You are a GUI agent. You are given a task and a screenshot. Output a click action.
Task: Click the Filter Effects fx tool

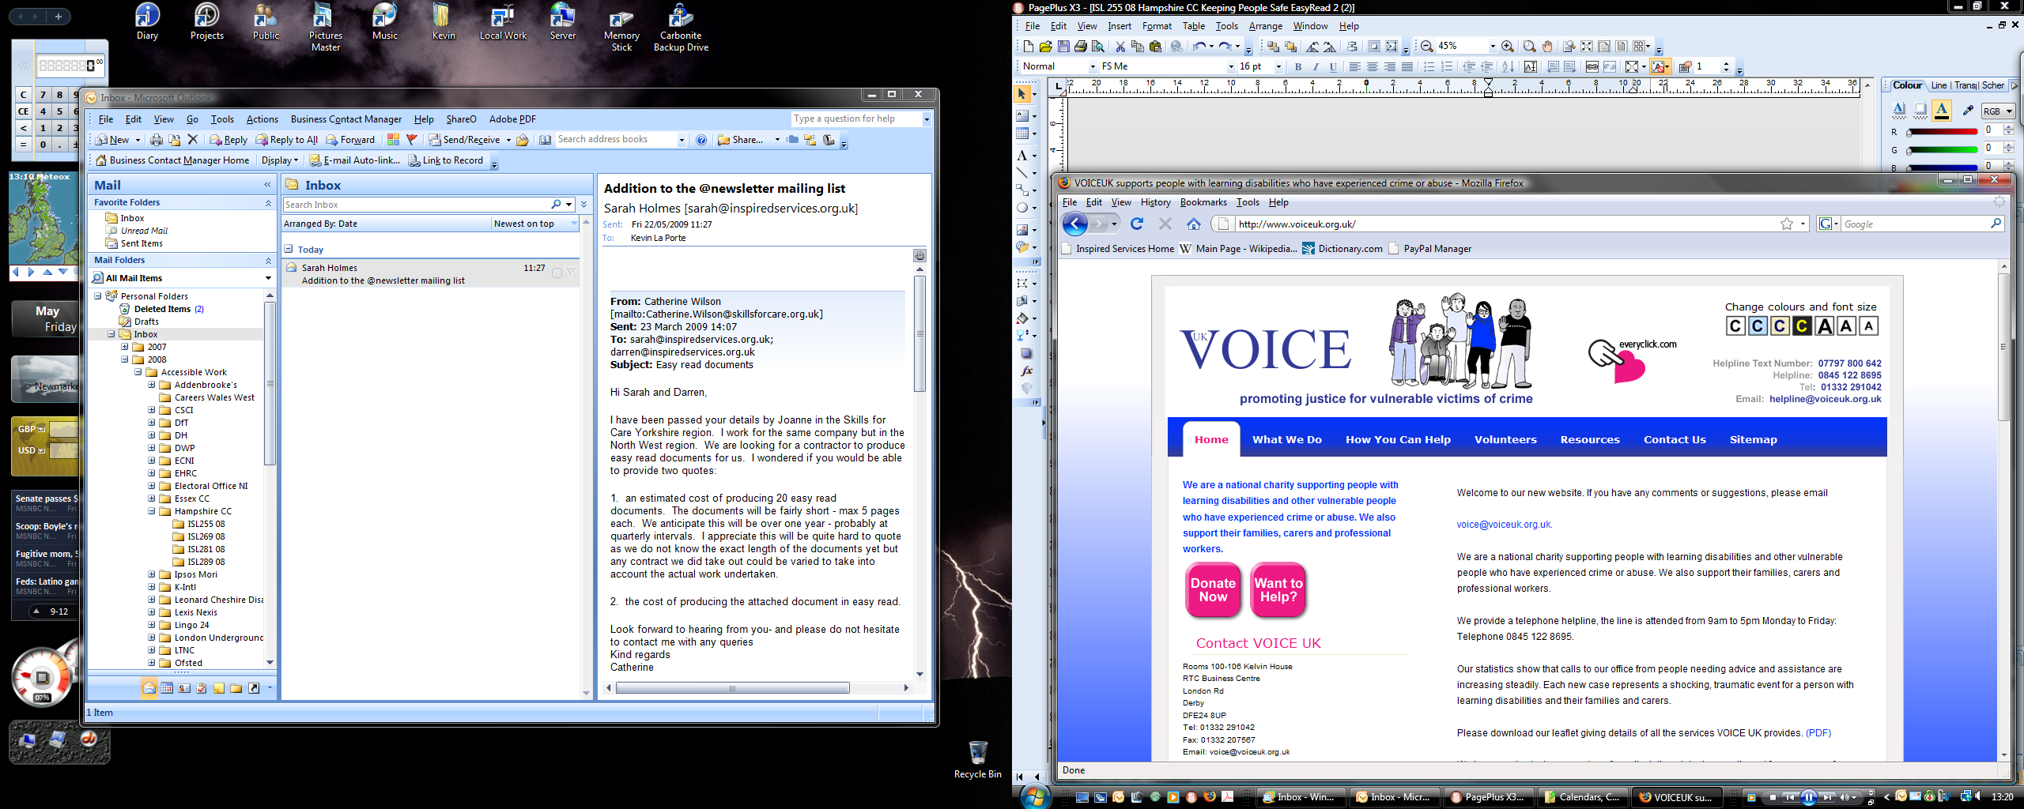pos(1026,371)
